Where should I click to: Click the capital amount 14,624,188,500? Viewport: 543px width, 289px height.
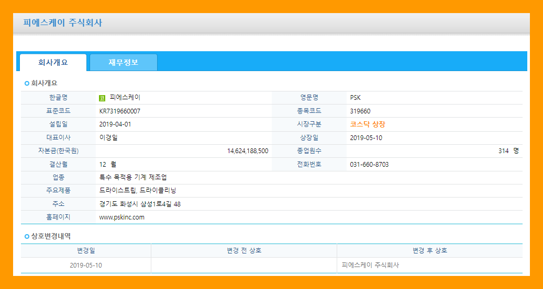coord(248,151)
